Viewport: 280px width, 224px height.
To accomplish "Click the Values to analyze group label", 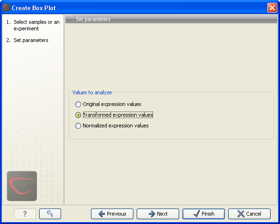I will click(x=92, y=92).
